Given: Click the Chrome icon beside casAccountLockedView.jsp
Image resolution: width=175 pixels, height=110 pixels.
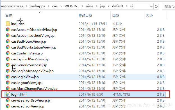Looking at the screenshot, I should 8,35.
